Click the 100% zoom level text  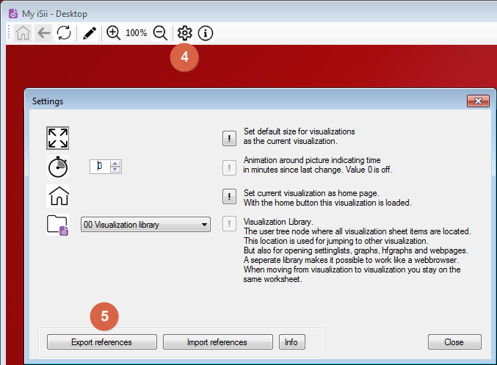pyautogui.click(x=137, y=33)
